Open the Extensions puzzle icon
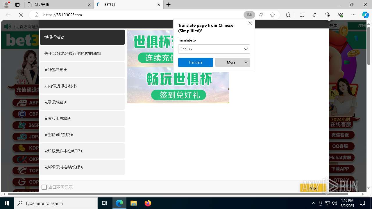 (x=288, y=15)
